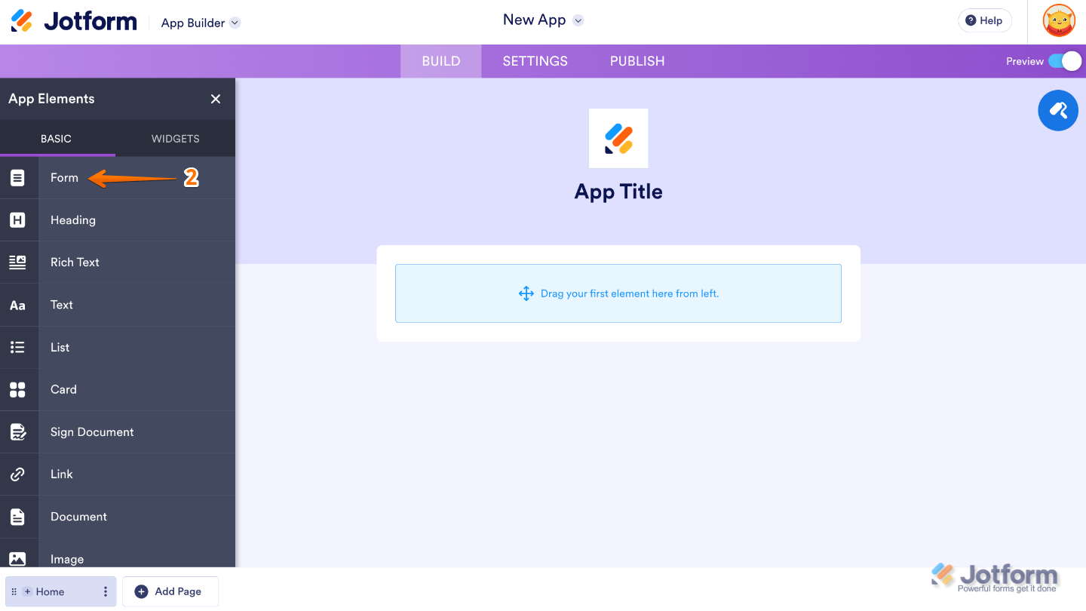Click the Jotform logo in top left
This screenshot has width=1086, height=611.
click(73, 20)
